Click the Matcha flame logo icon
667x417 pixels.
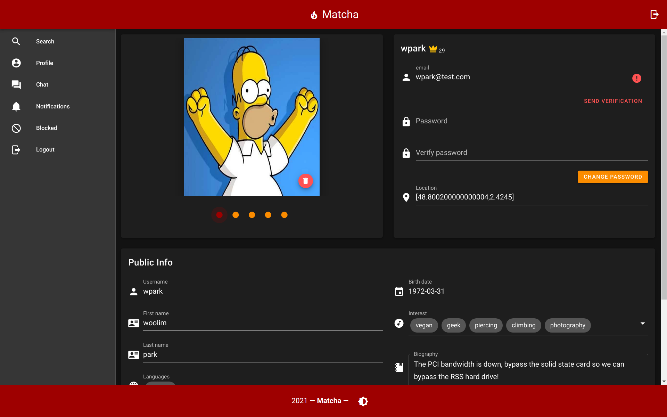pyautogui.click(x=314, y=15)
